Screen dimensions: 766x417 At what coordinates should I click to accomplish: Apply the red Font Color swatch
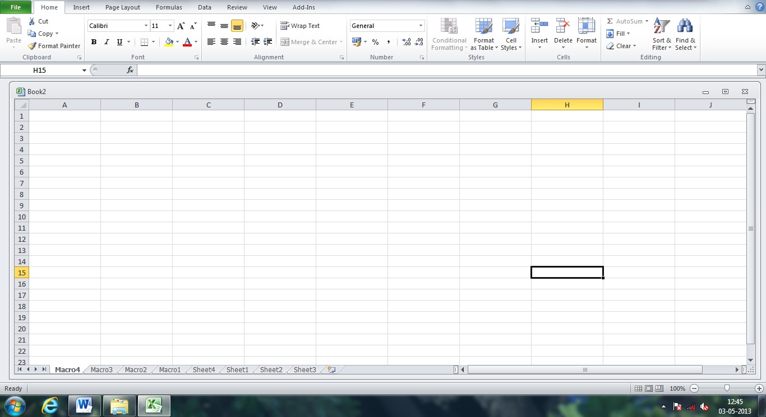tap(187, 42)
